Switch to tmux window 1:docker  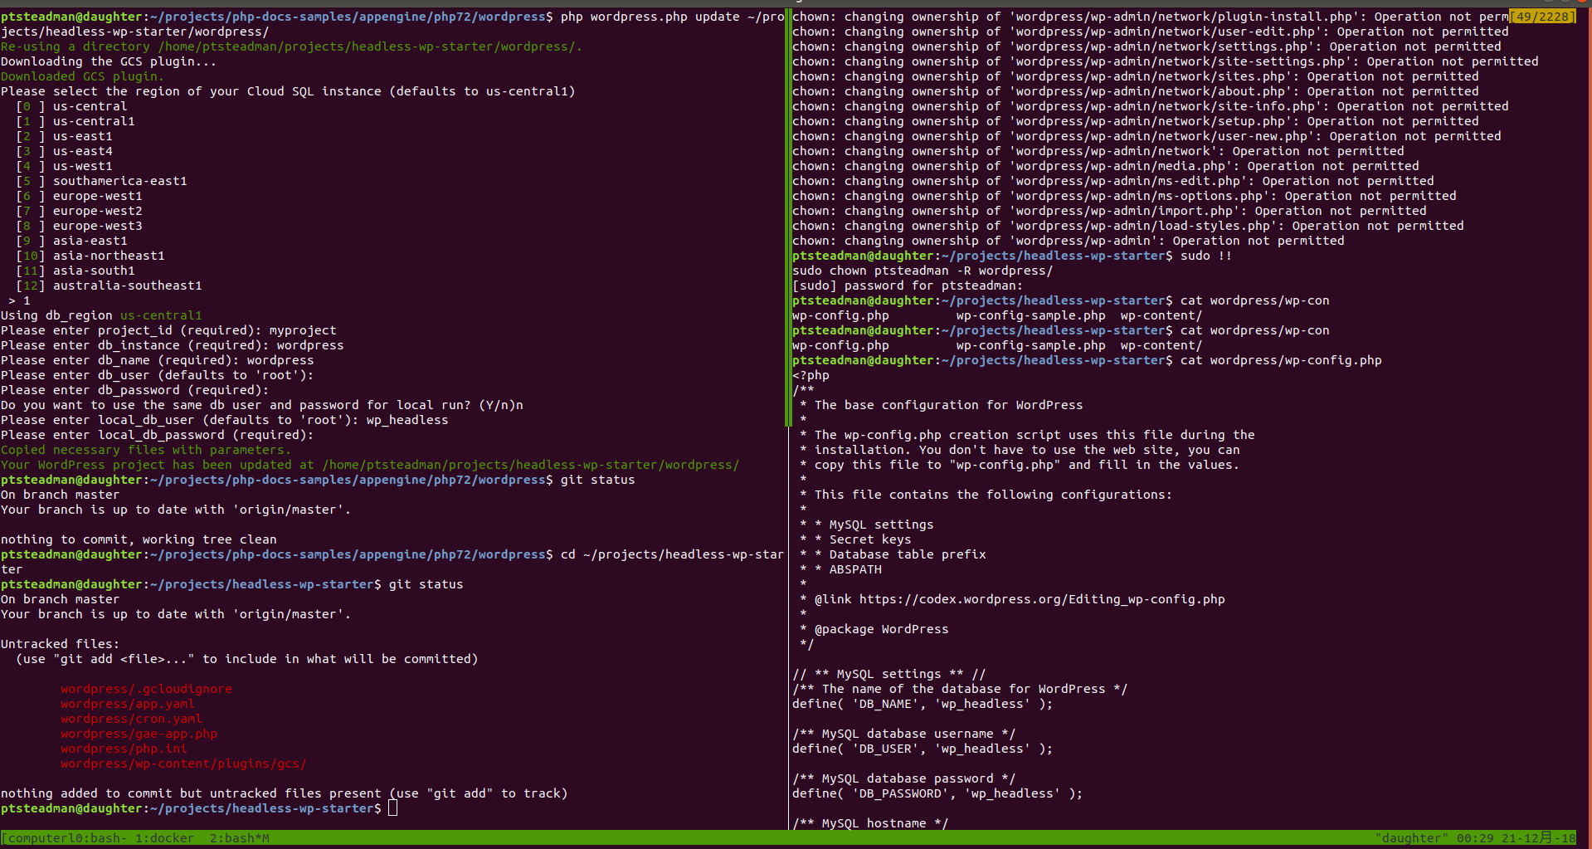[165, 838]
